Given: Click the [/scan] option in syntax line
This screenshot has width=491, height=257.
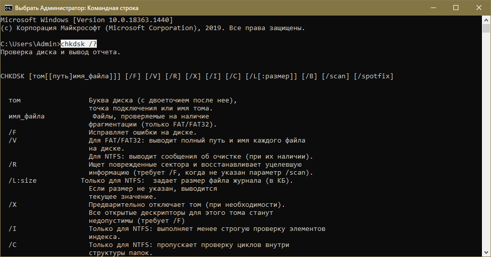Looking at the screenshot, I should pyautogui.click(x=335, y=76).
